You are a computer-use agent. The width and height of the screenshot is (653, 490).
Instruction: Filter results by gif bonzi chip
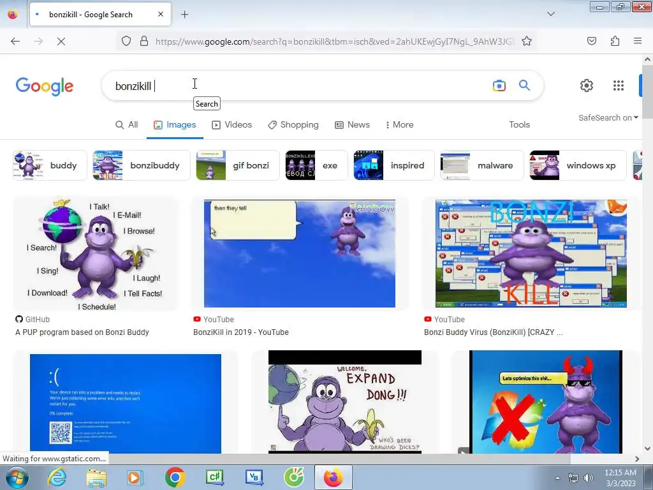point(238,165)
